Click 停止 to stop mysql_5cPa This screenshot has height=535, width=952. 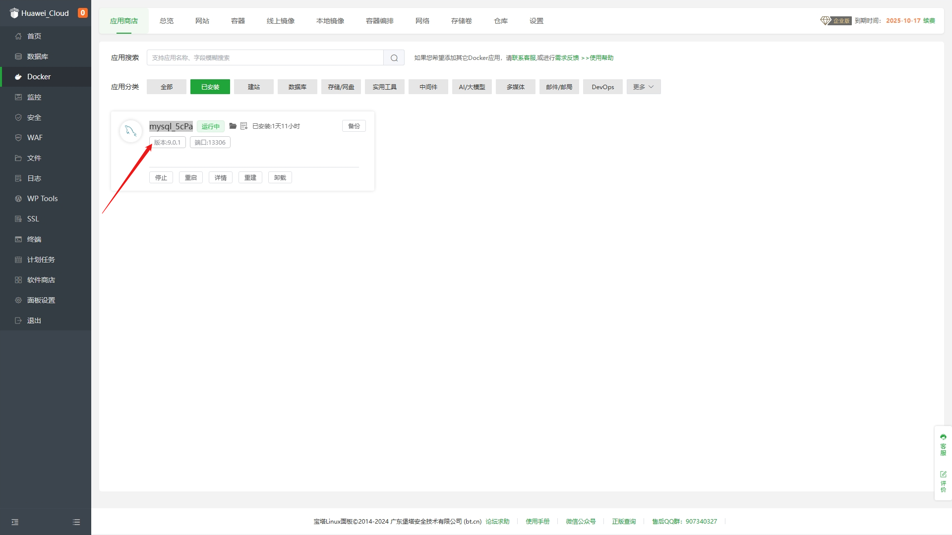(161, 177)
